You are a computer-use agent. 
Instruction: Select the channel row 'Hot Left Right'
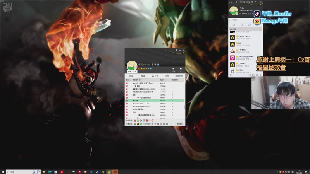point(155,103)
